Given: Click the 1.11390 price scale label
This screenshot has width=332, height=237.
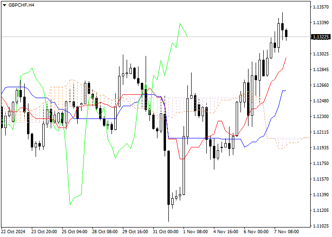Looking at the screenshot, I should pyautogui.click(x=321, y=195).
